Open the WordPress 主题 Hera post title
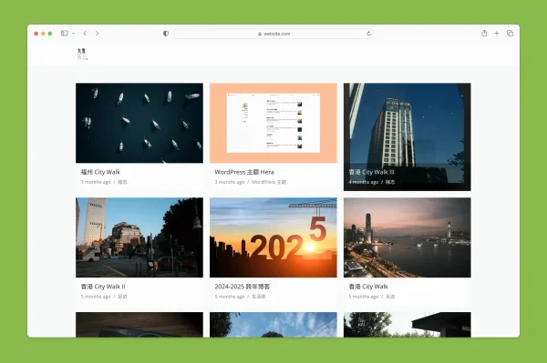This screenshot has height=363, width=547. (x=244, y=172)
